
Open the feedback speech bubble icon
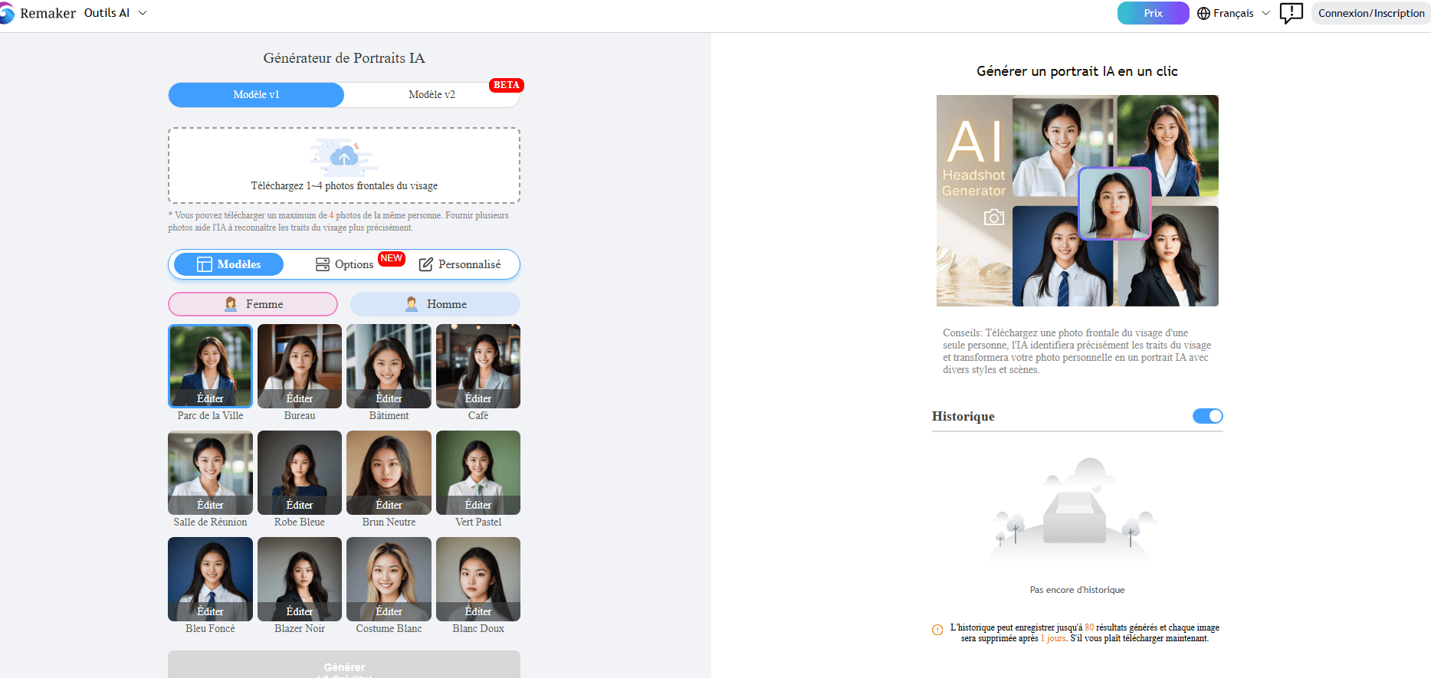(1292, 13)
